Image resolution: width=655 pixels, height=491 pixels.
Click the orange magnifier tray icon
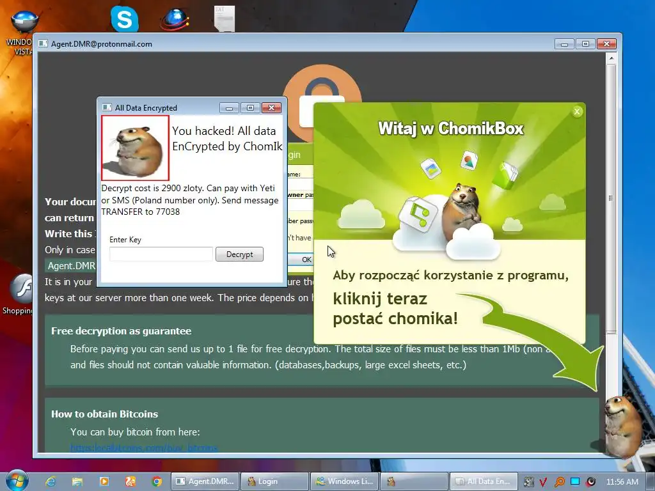(559, 482)
